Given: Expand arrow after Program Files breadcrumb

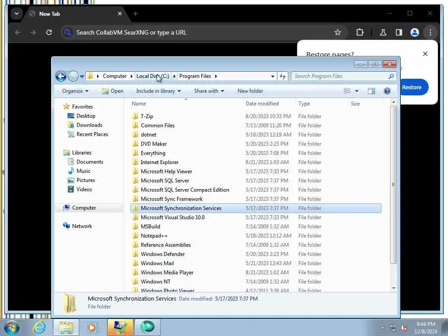Looking at the screenshot, I should click(x=216, y=76).
